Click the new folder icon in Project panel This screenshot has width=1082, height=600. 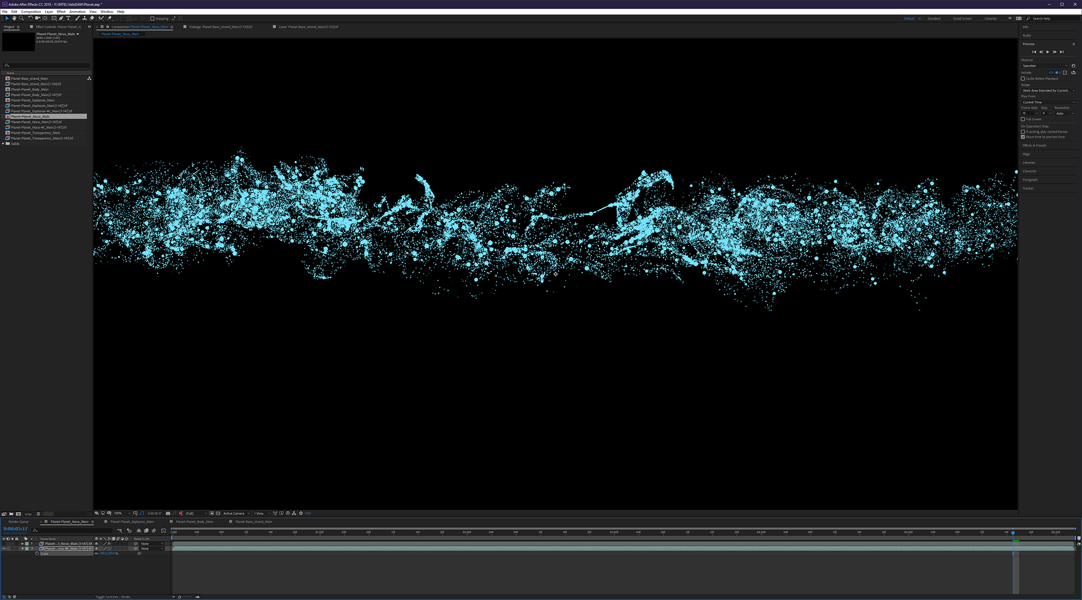point(11,514)
